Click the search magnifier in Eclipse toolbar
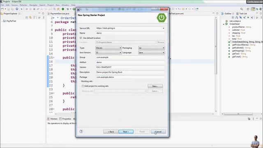 point(242,9)
